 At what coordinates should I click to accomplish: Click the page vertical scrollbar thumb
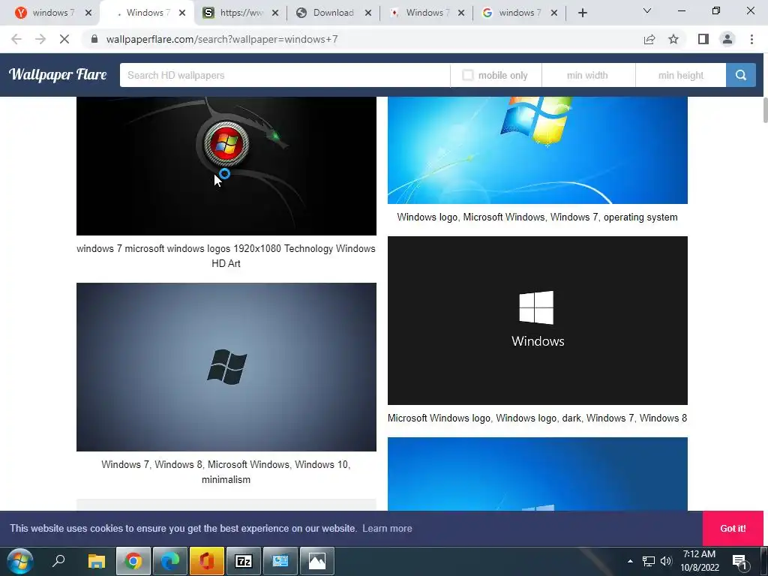tap(765, 110)
